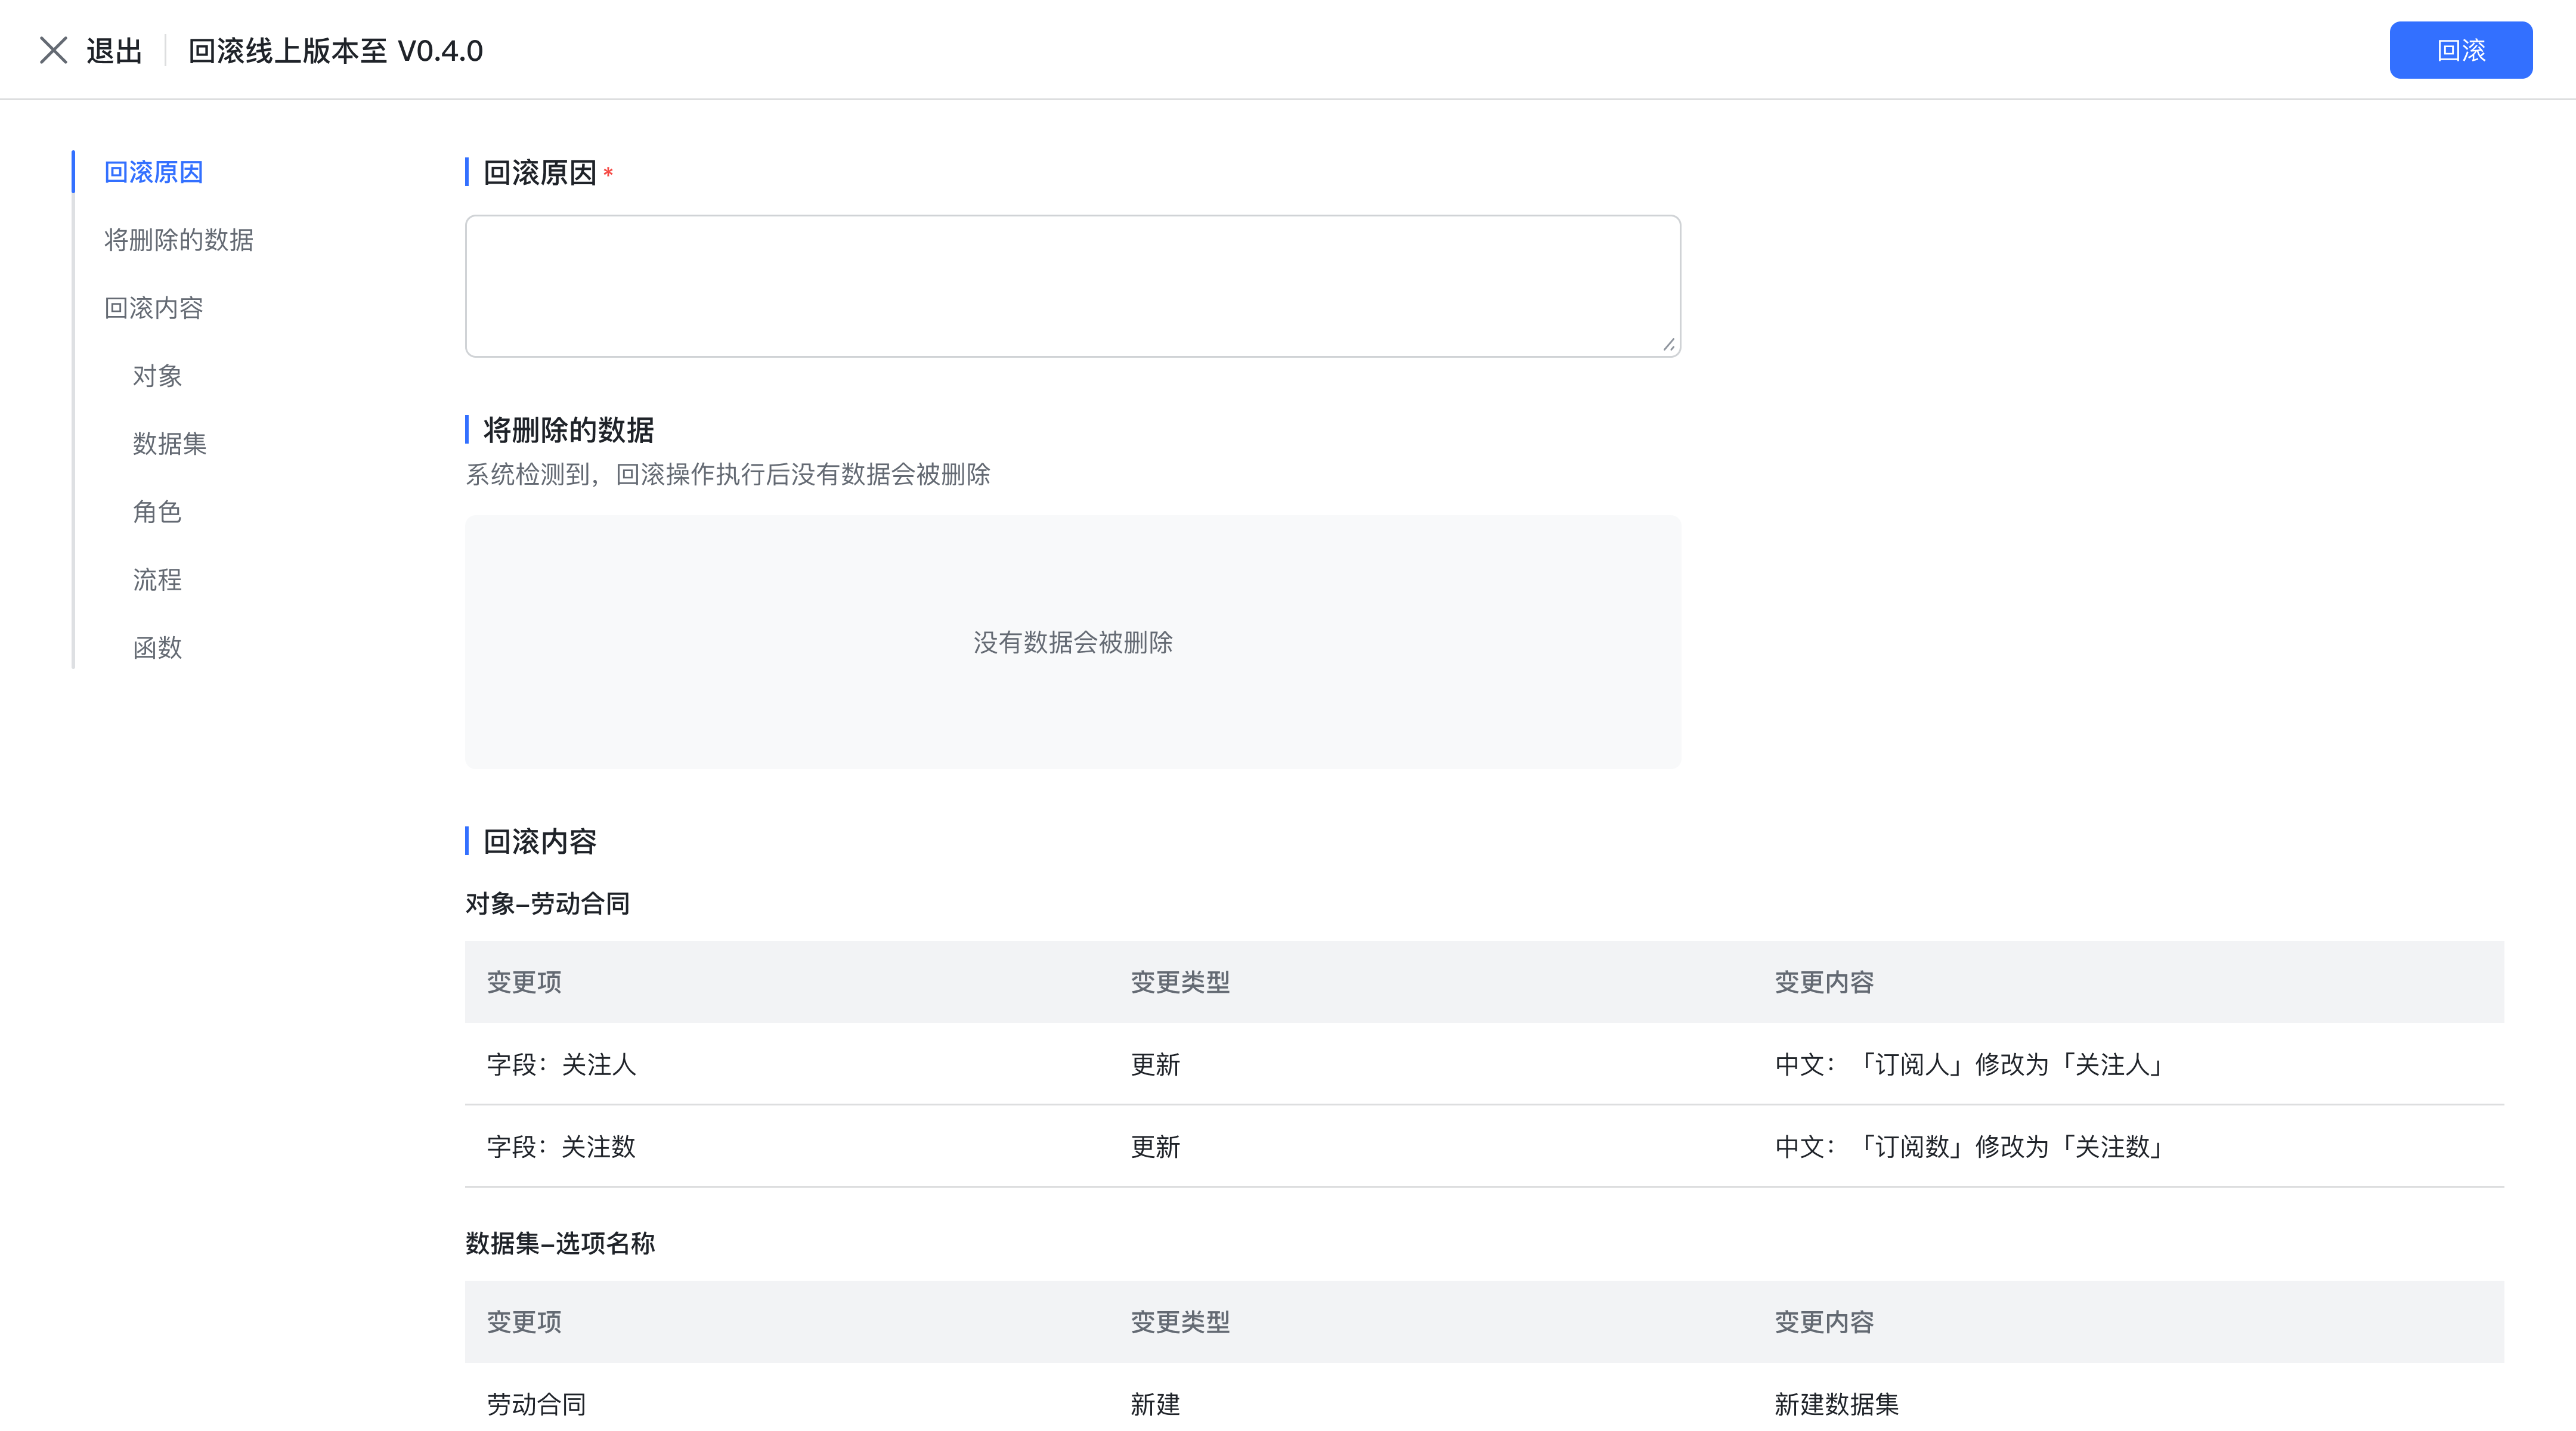
Task: Click the 字段：关注数 cell
Action: pyautogui.click(x=561, y=1146)
